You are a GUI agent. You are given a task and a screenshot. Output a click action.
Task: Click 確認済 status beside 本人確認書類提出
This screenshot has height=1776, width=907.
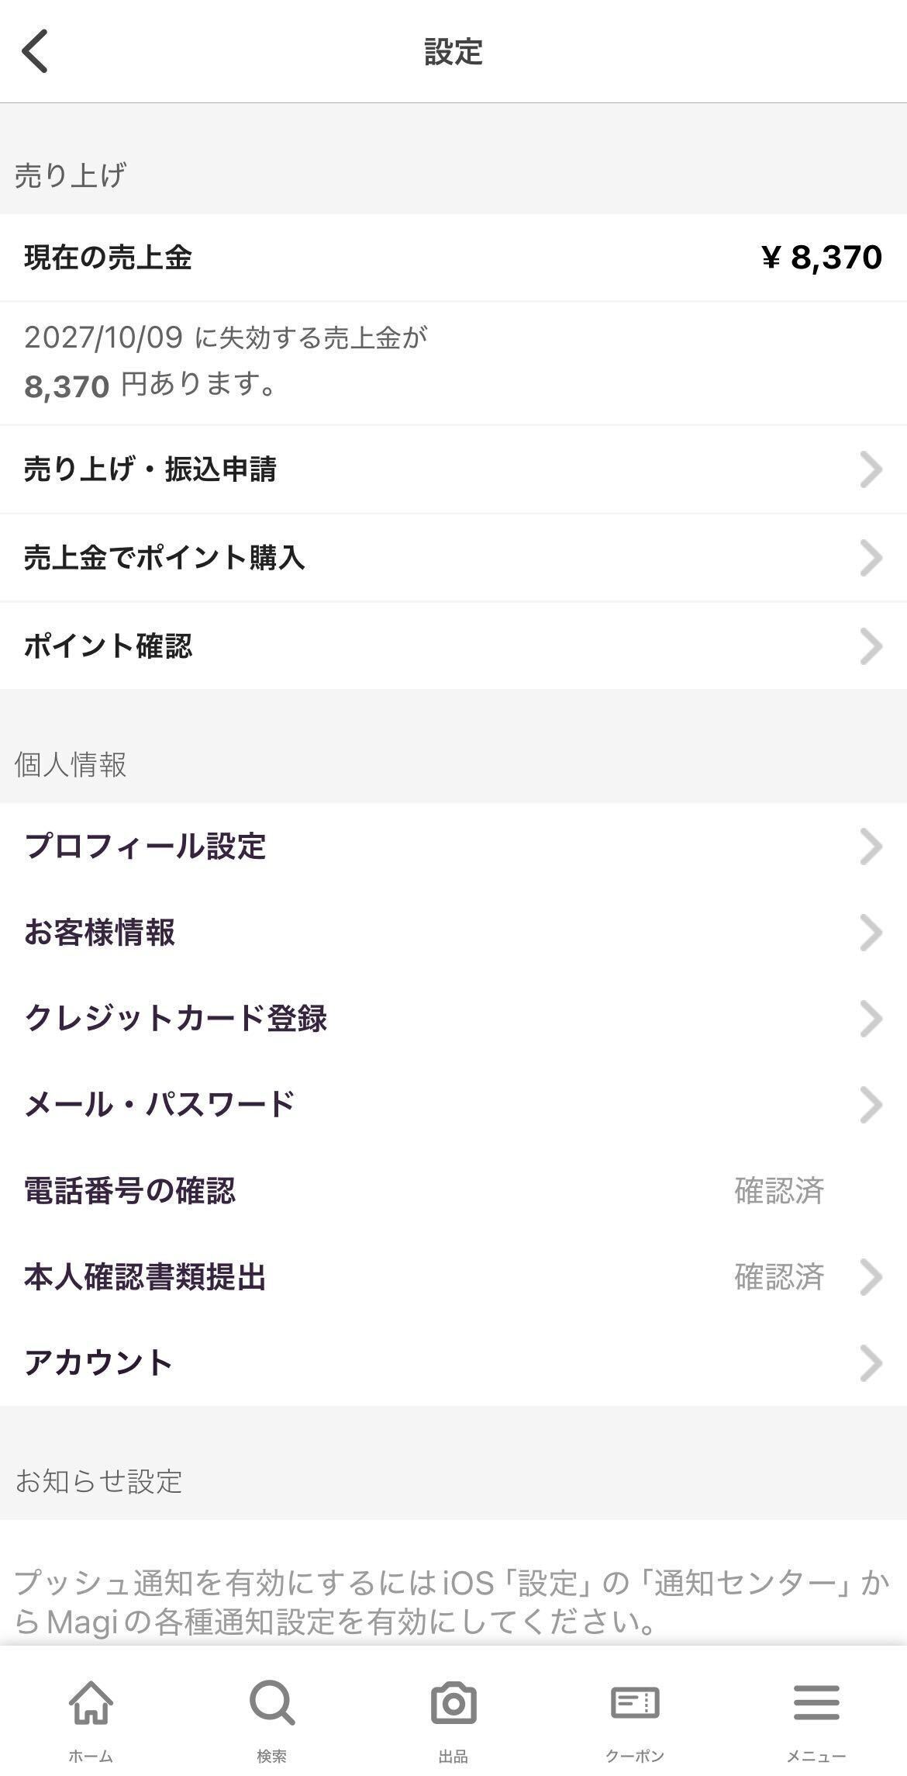click(779, 1276)
